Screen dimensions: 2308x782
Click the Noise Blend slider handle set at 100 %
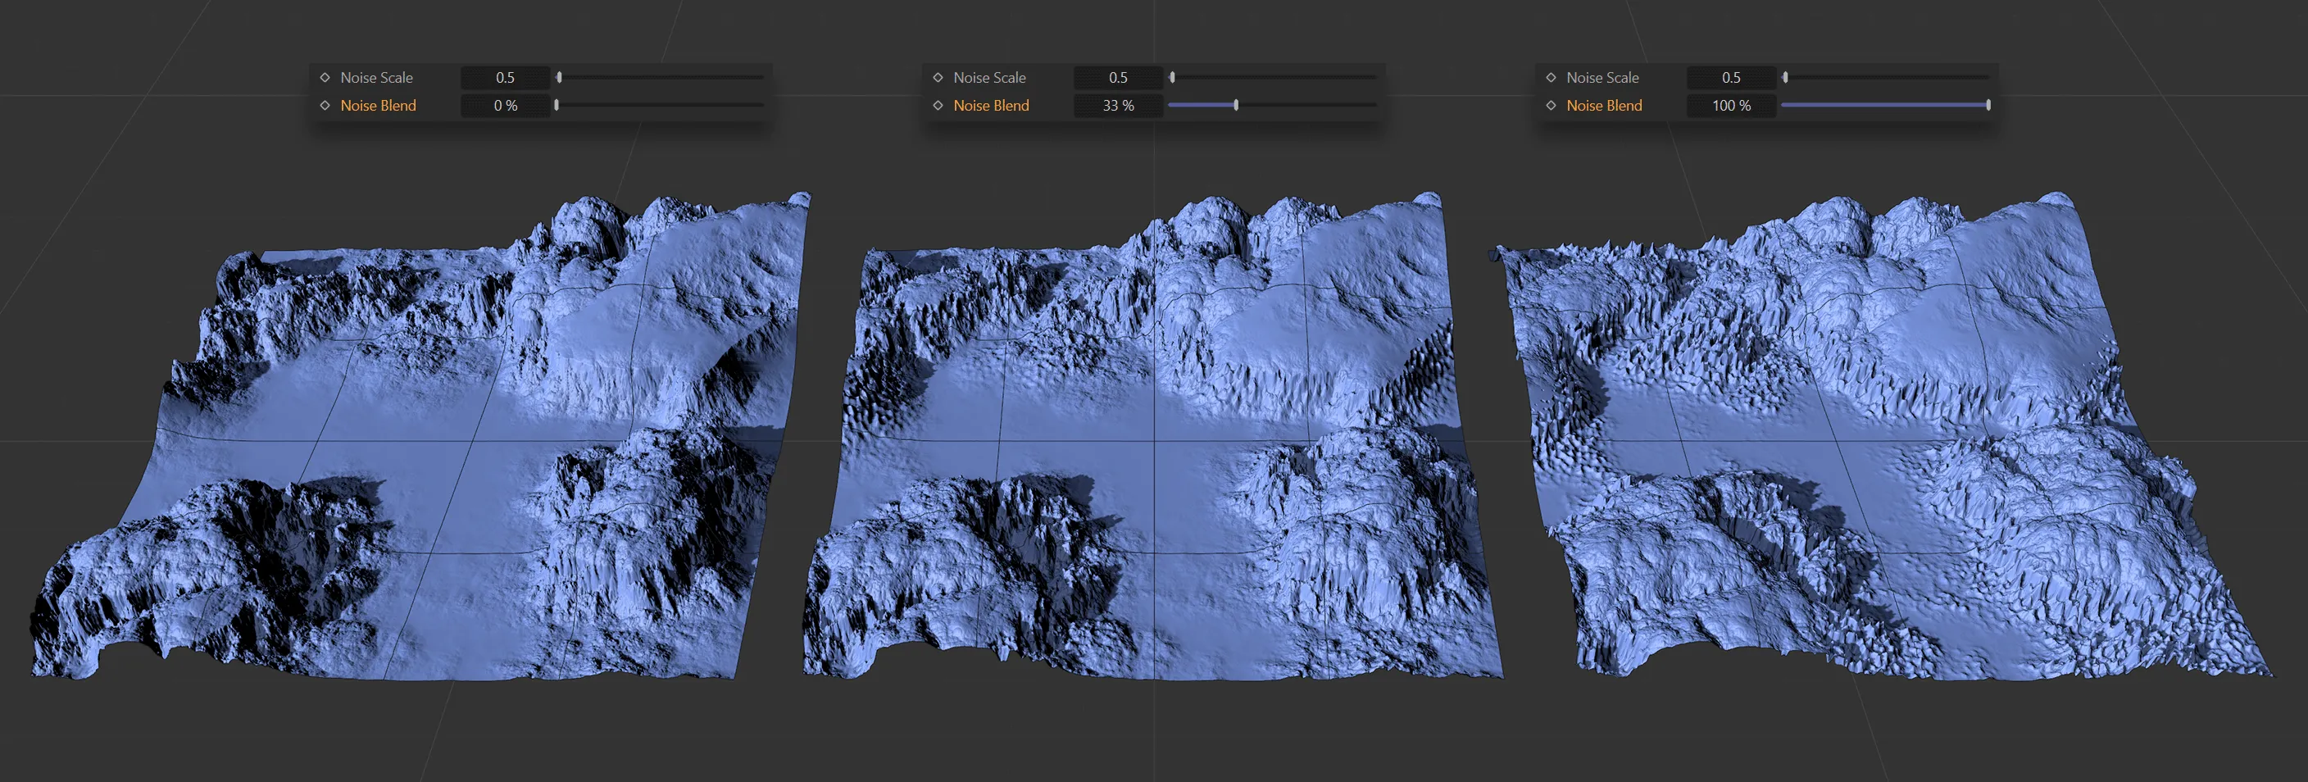[x=1988, y=106]
